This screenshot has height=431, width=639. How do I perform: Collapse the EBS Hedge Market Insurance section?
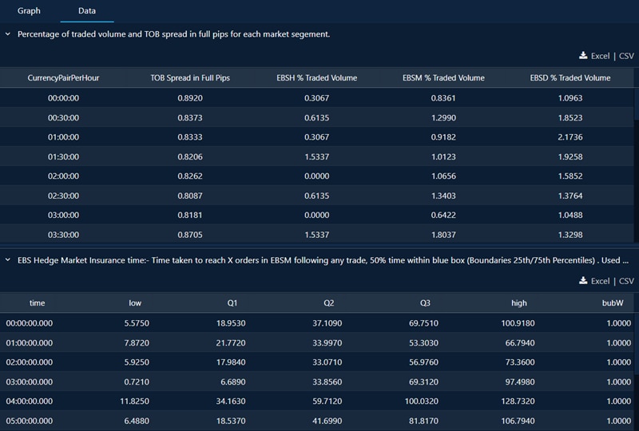tap(8, 260)
